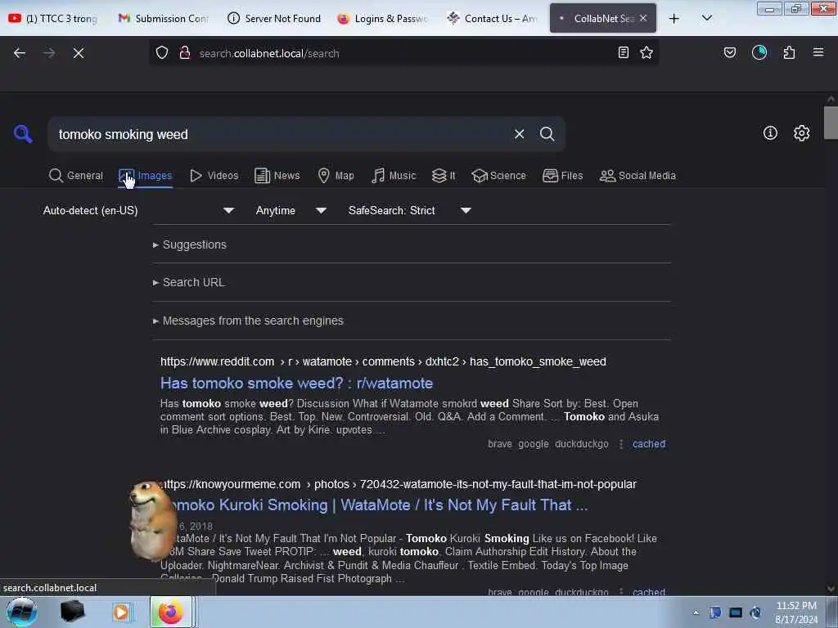
Task: Open cached copy of reddit result
Action: pyautogui.click(x=649, y=444)
